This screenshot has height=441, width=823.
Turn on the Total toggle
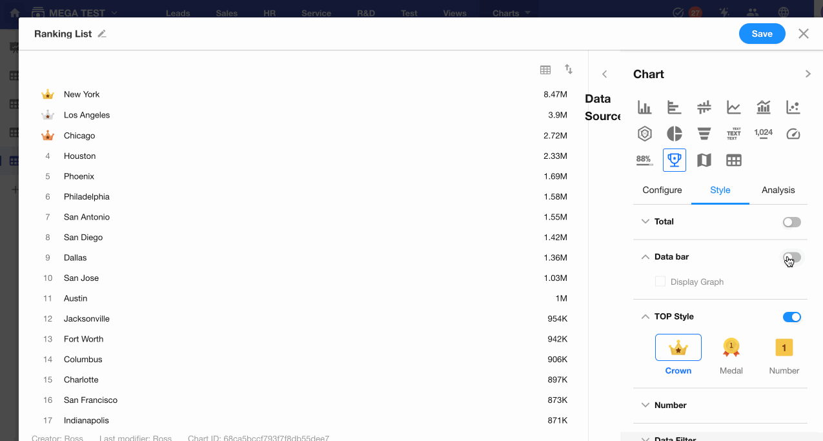(x=791, y=222)
